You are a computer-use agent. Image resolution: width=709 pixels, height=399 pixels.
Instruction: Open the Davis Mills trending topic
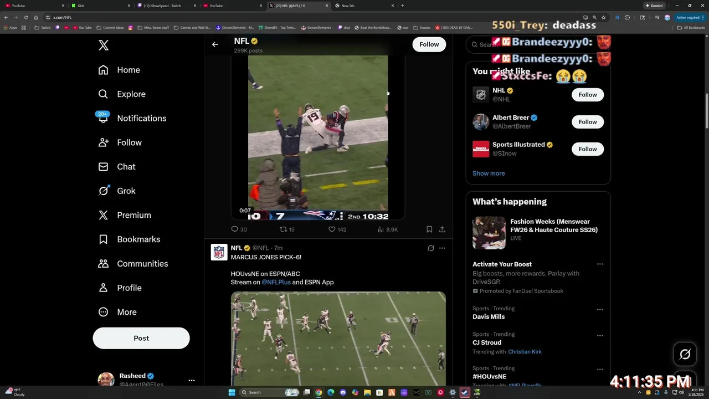[489, 317]
